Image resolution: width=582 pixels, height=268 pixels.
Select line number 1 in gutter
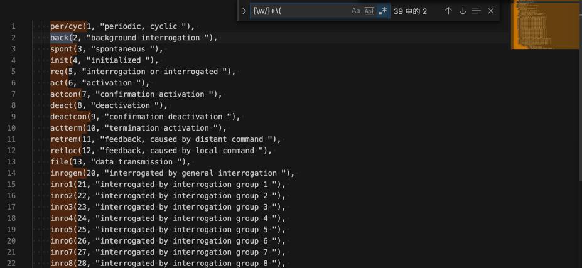pos(13,26)
